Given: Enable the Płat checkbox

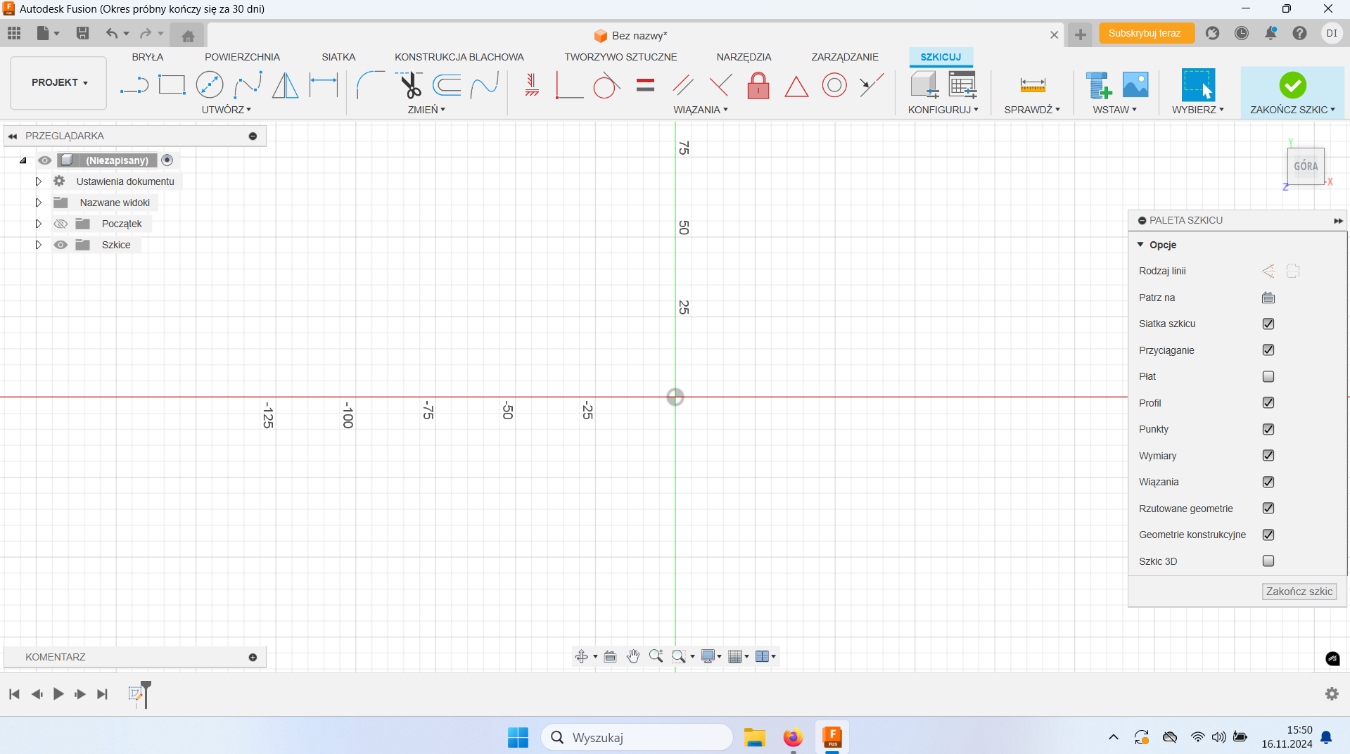Looking at the screenshot, I should (x=1268, y=376).
